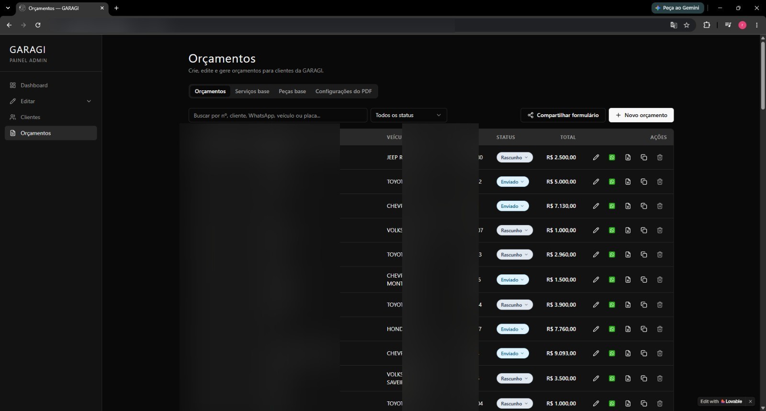Reload the page in the browser

tap(38, 25)
